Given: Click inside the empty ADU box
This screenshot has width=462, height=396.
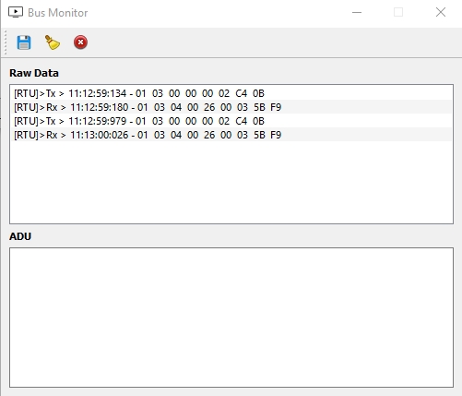Looking at the screenshot, I should (x=231, y=318).
